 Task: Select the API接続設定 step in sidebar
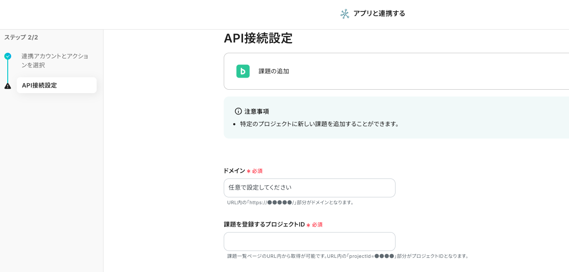56,85
